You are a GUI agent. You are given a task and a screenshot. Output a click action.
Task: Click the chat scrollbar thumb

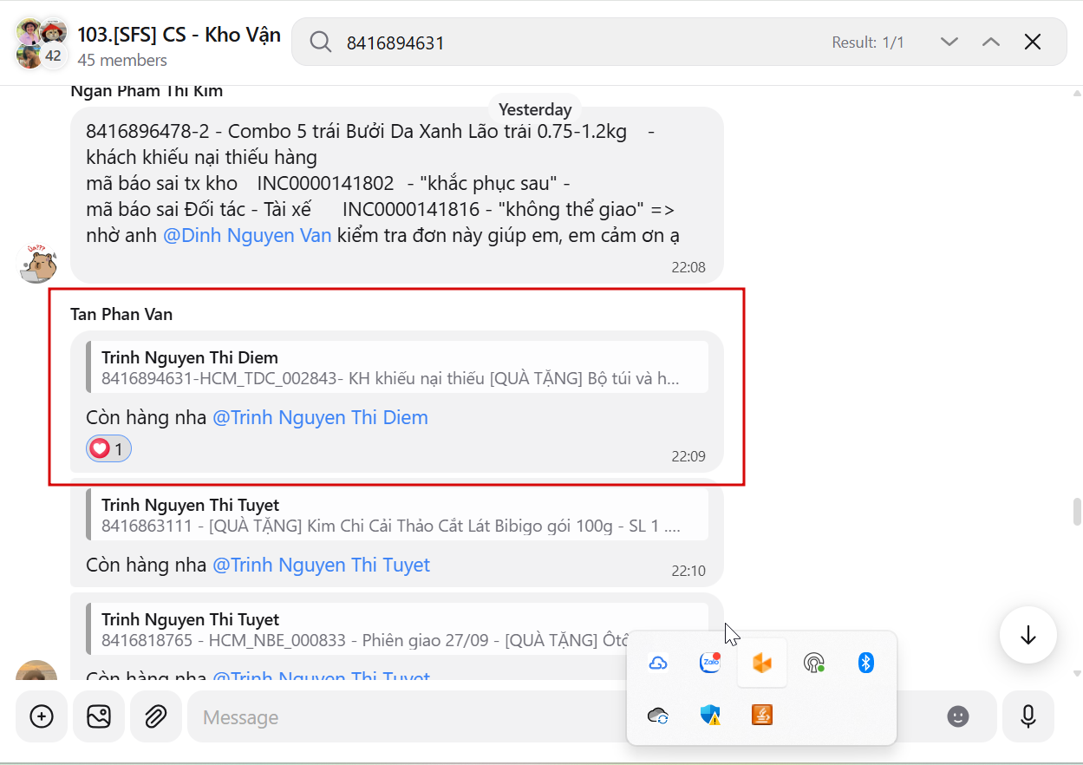coord(1077,512)
